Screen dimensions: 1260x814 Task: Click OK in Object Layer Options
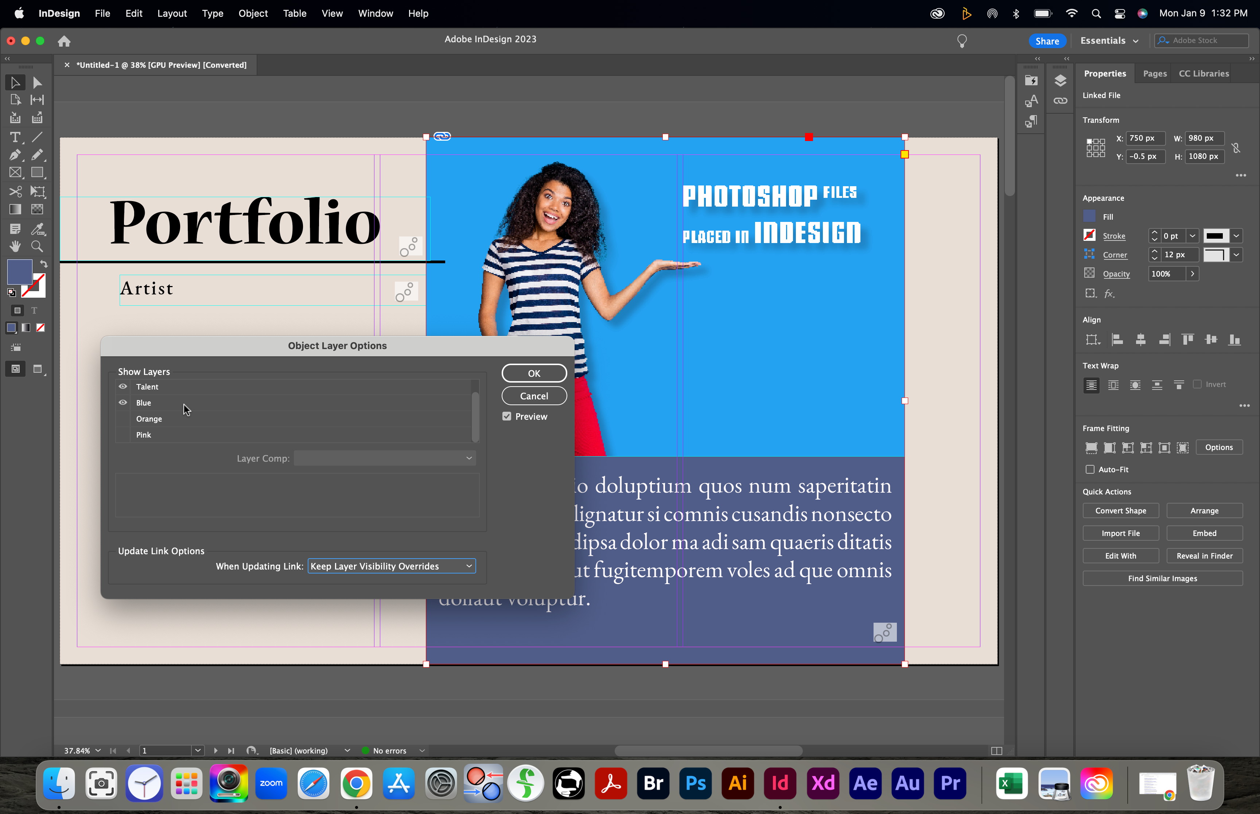coord(534,373)
